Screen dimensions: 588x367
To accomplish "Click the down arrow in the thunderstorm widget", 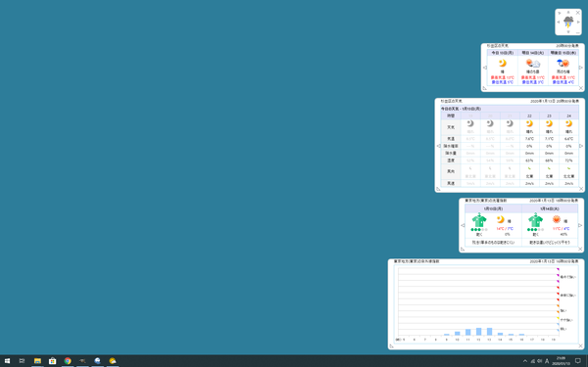I will click(x=568, y=32).
